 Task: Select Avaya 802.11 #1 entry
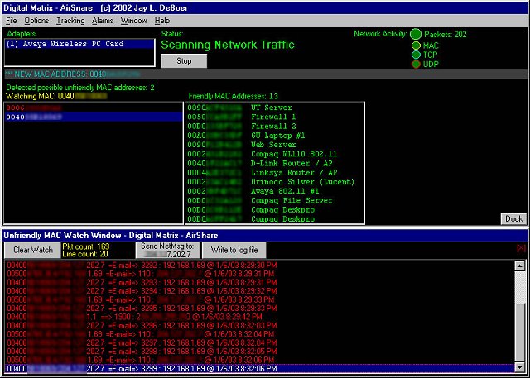(x=274, y=191)
